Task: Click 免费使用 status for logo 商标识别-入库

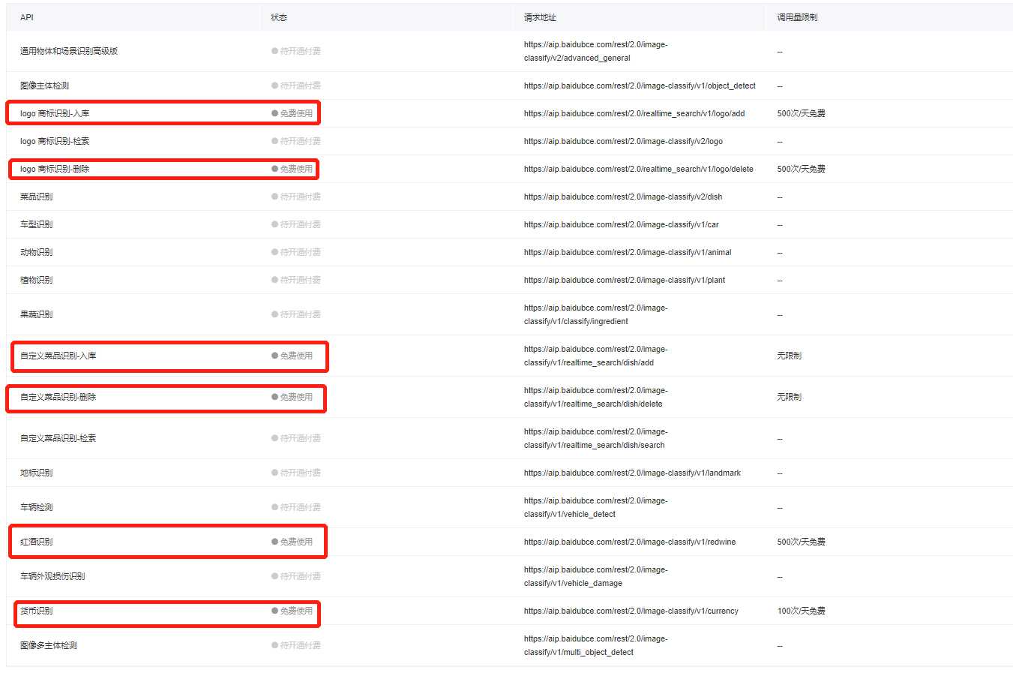Action: click(x=292, y=113)
